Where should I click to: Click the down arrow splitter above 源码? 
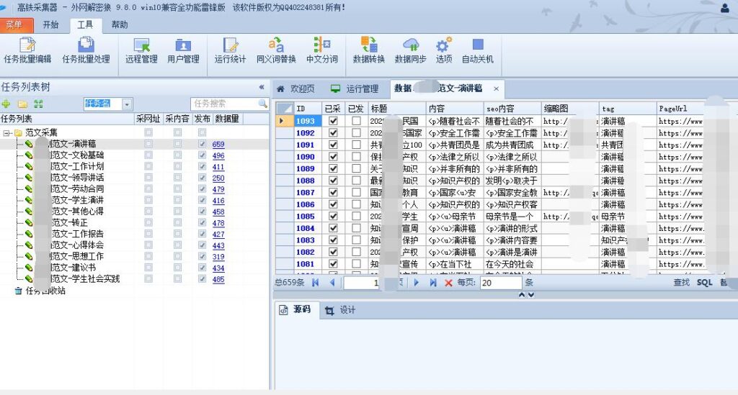[531, 294]
